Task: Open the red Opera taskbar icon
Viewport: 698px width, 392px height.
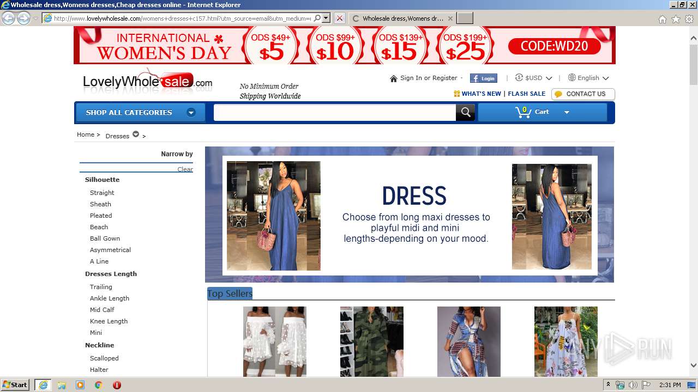Action: [117, 385]
